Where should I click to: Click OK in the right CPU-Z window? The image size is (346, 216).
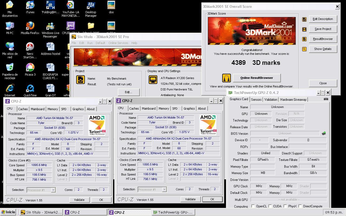[212, 200]
